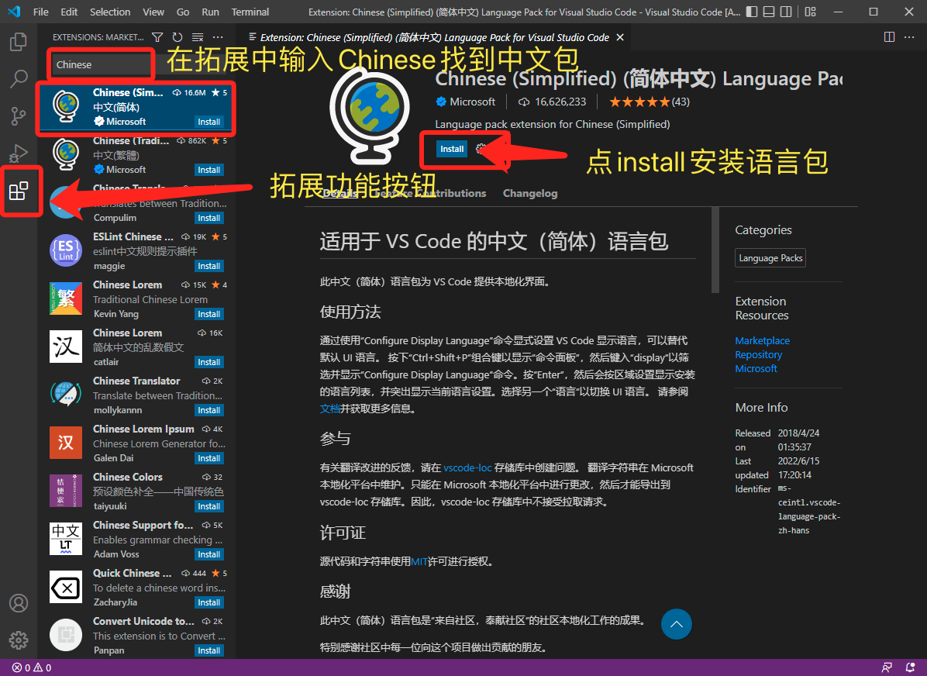This screenshot has height=676, width=927.
Task: Open the 文档 documentation link
Action: tap(330, 409)
